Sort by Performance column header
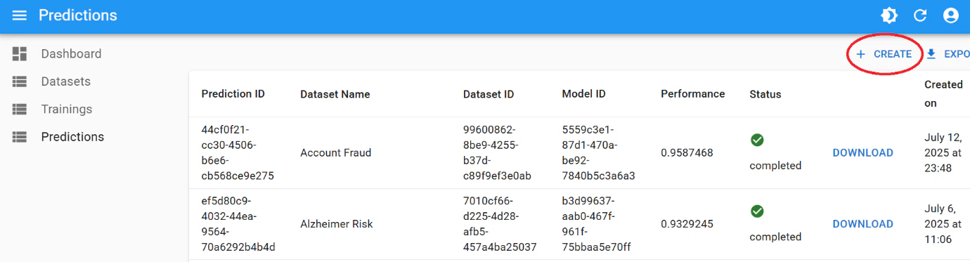Screen dimensions: 970x262 point(692,93)
